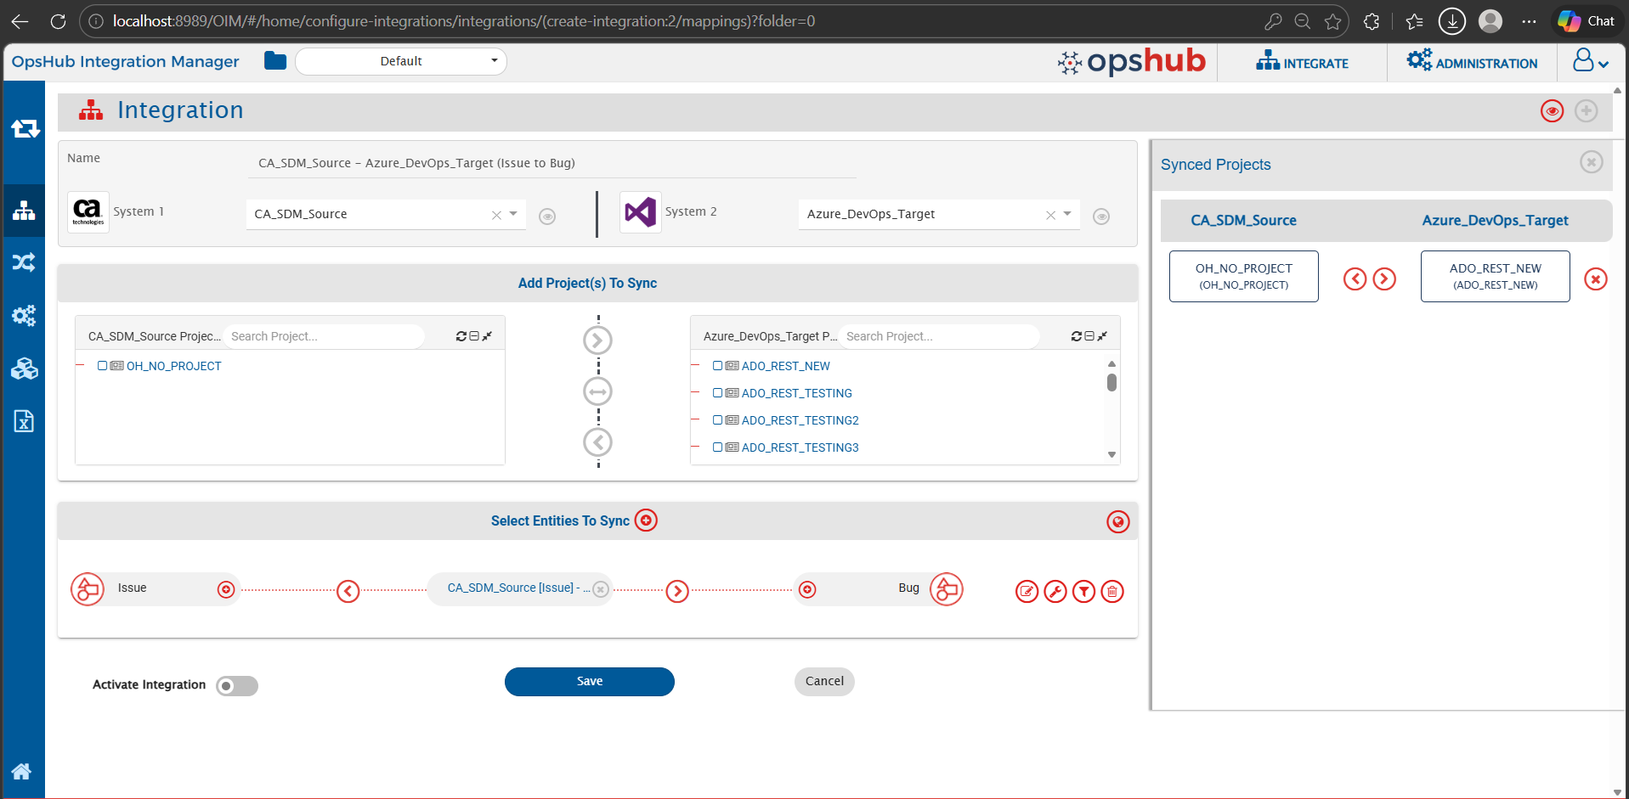This screenshot has width=1629, height=799.
Task: Click the Save button
Action: click(589, 681)
